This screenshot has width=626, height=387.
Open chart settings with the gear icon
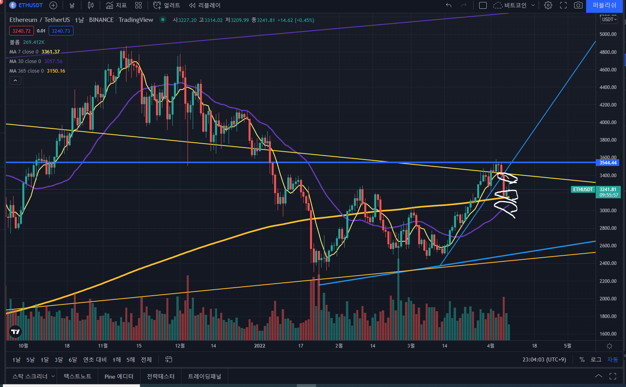548,5
